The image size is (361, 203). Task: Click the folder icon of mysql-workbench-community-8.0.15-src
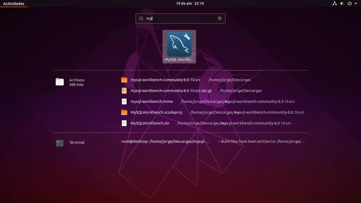(x=124, y=80)
